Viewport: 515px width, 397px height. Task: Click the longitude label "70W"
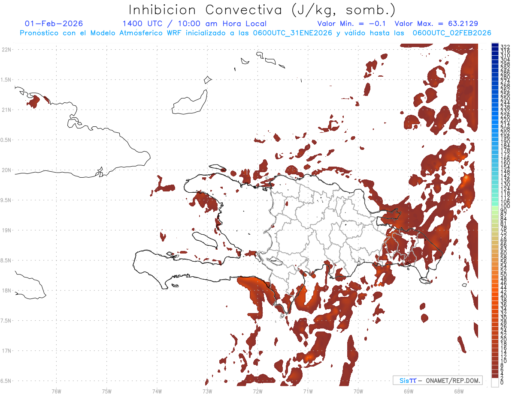click(x=358, y=391)
